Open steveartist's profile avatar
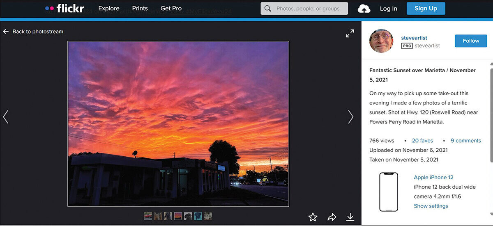This screenshot has height=226, width=493. (381, 41)
